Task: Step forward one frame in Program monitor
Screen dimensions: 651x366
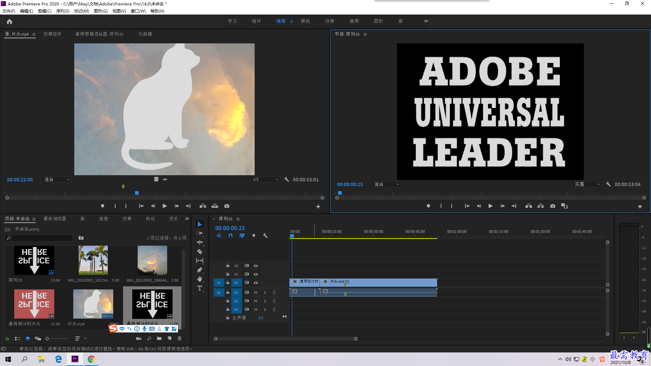Action: tap(502, 206)
